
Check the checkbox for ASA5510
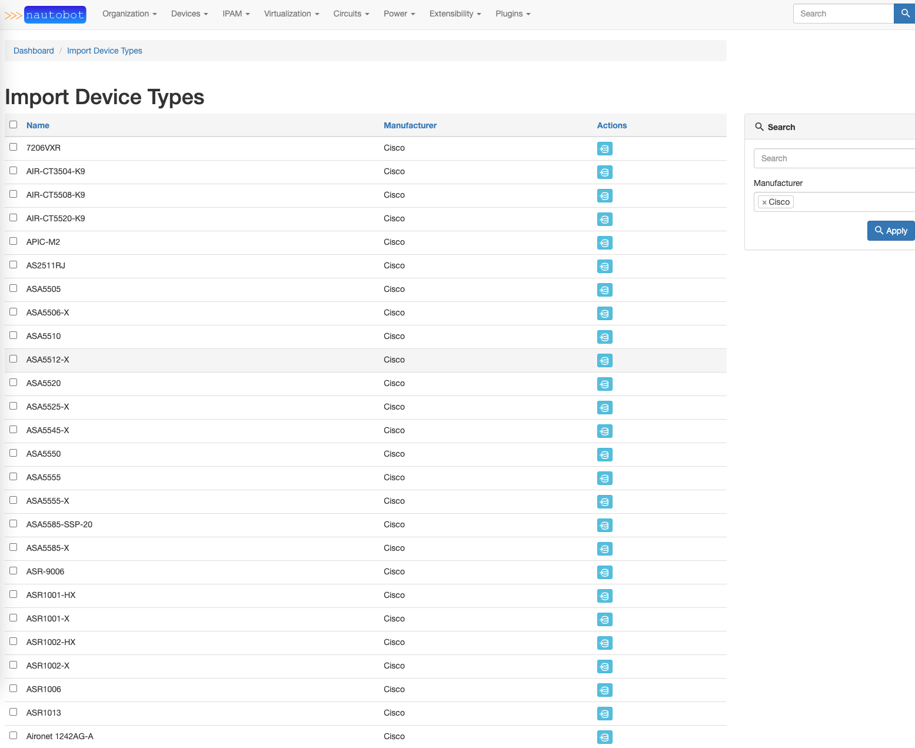(13, 335)
